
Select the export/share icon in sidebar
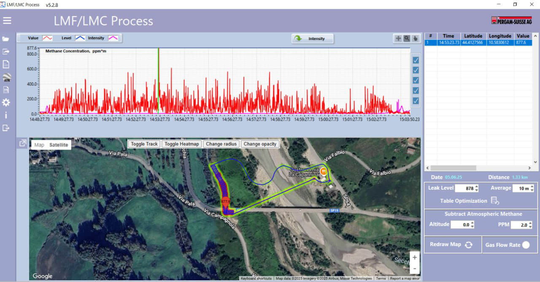click(x=5, y=51)
